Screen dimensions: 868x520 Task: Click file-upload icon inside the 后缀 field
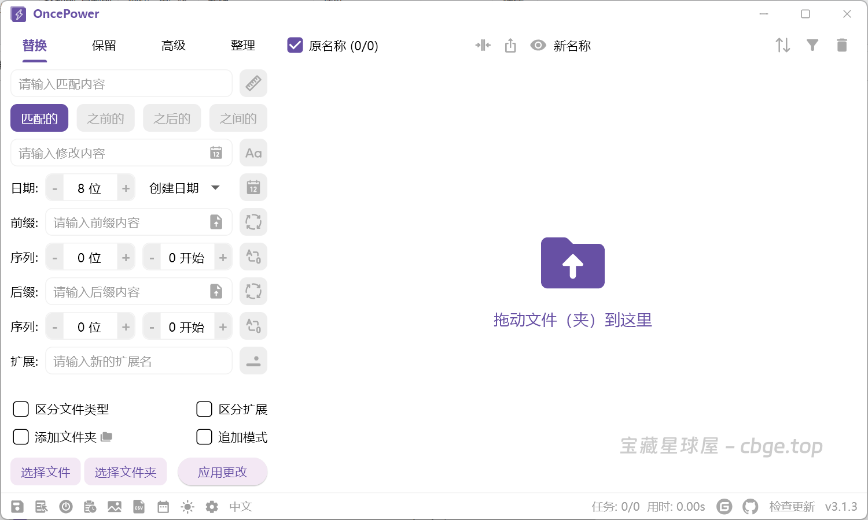coord(216,292)
